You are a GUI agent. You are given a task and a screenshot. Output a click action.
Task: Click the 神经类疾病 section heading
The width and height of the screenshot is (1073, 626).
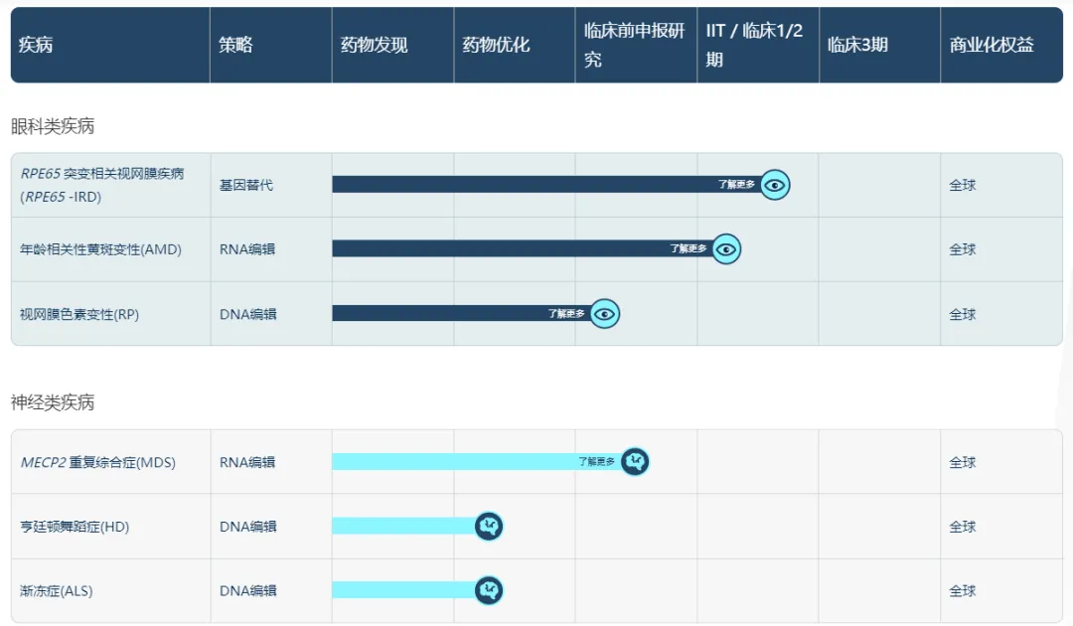[x=53, y=402]
